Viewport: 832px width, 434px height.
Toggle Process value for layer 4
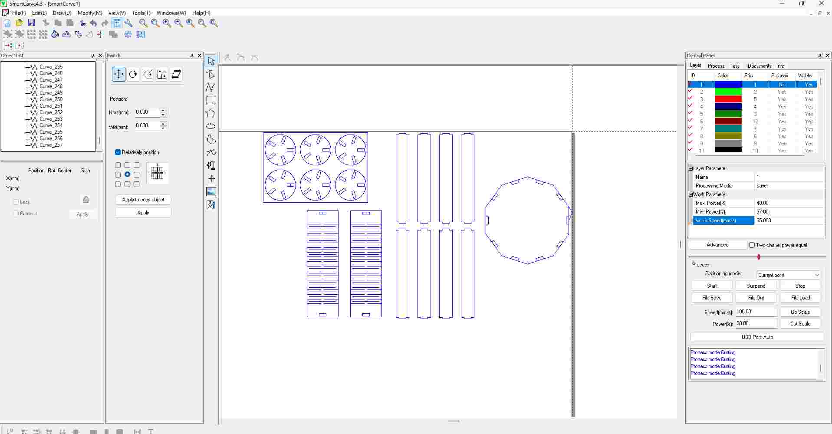(x=782, y=107)
